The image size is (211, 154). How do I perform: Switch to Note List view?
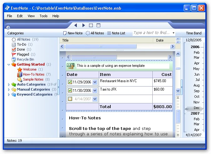116,33
